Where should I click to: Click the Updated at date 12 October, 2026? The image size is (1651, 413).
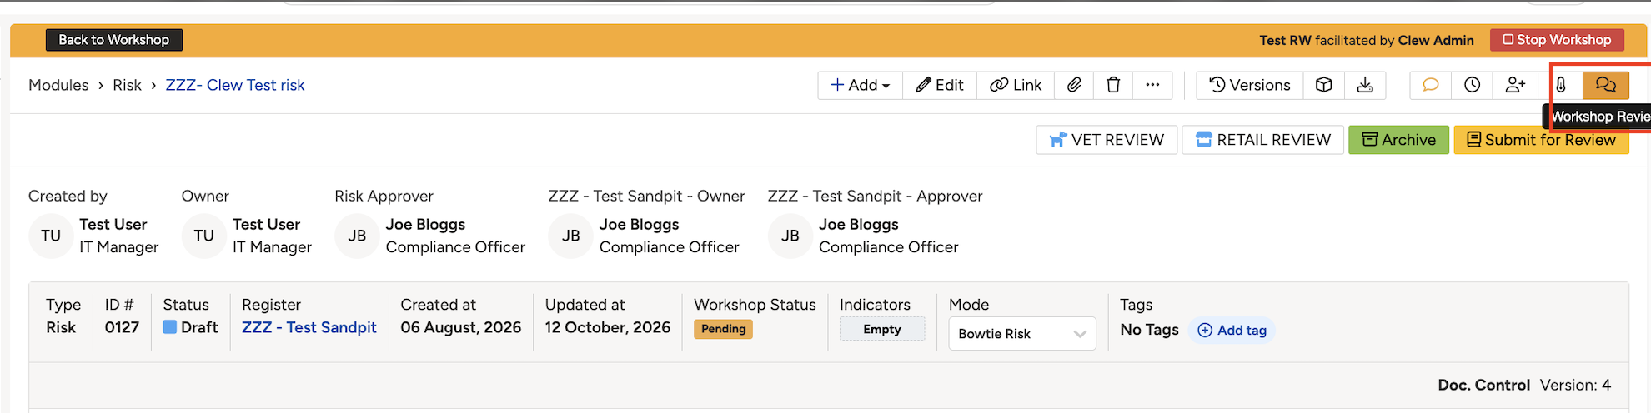608,327
